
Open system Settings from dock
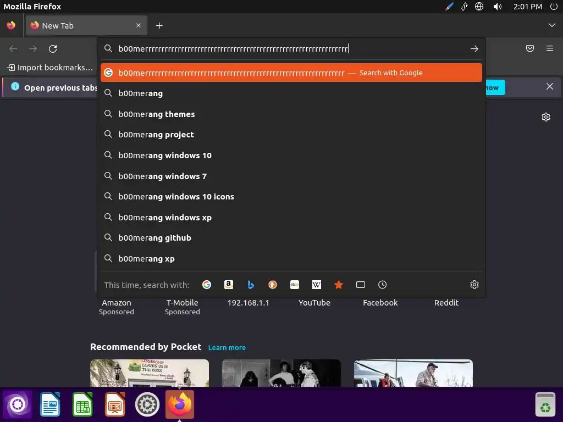(x=147, y=404)
